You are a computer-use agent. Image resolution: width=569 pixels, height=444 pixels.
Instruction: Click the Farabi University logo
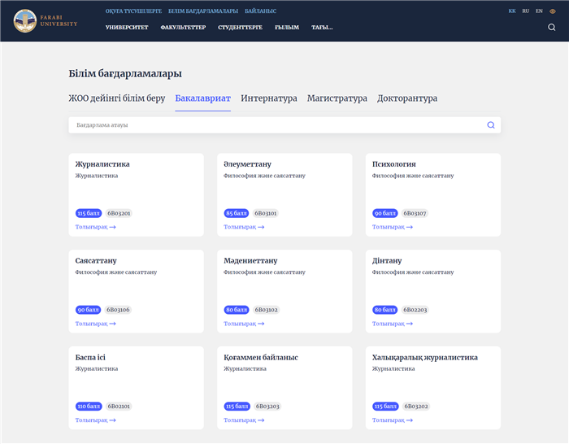(46, 20)
